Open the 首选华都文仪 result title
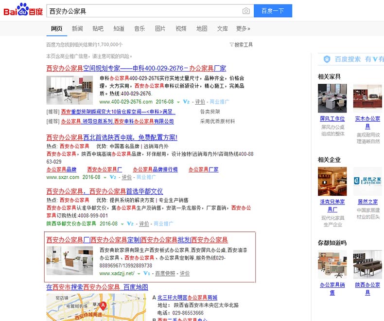Viewport: 384px width, 321px height. 105,191
